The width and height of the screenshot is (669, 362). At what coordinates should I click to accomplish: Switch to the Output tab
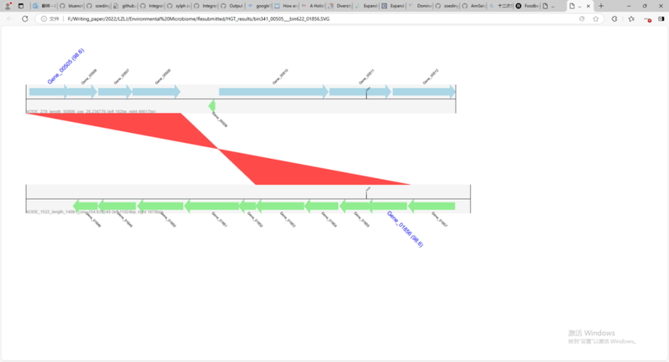click(x=234, y=5)
